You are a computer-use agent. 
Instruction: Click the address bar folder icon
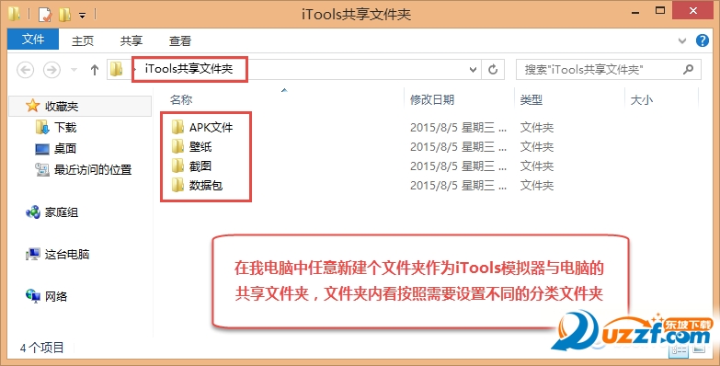click(117, 69)
